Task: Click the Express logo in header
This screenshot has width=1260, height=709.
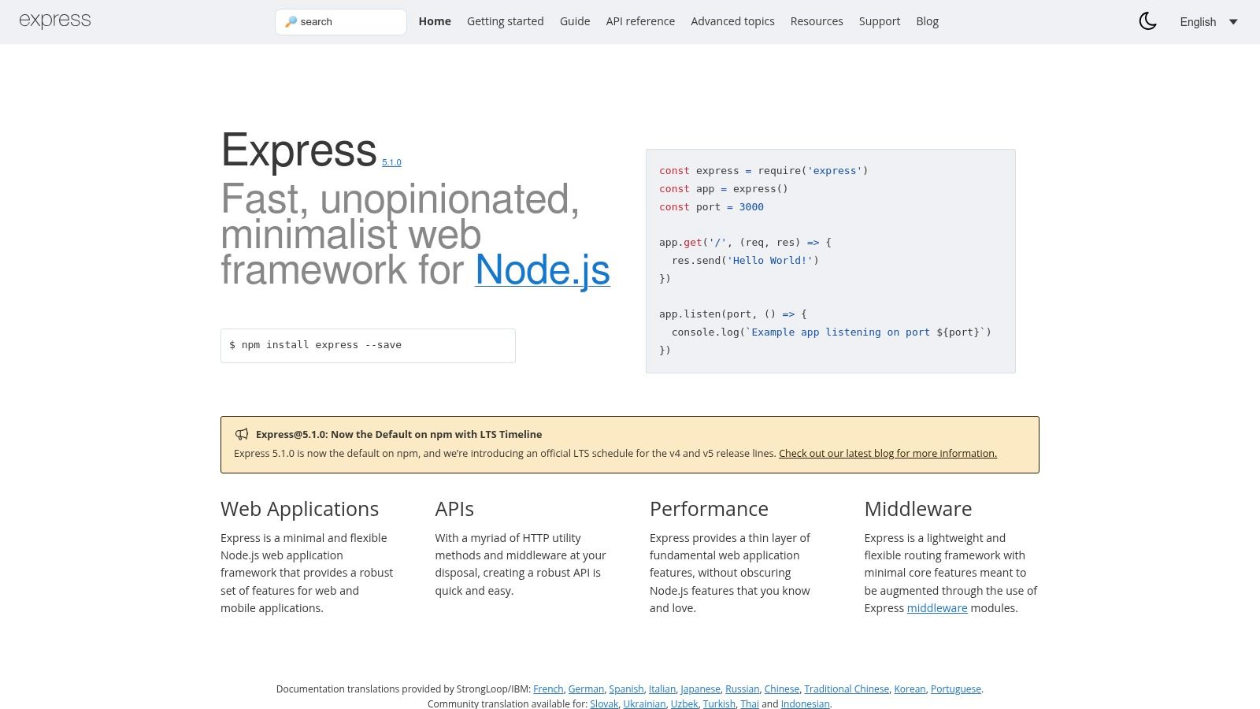Action: tap(55, 20)
